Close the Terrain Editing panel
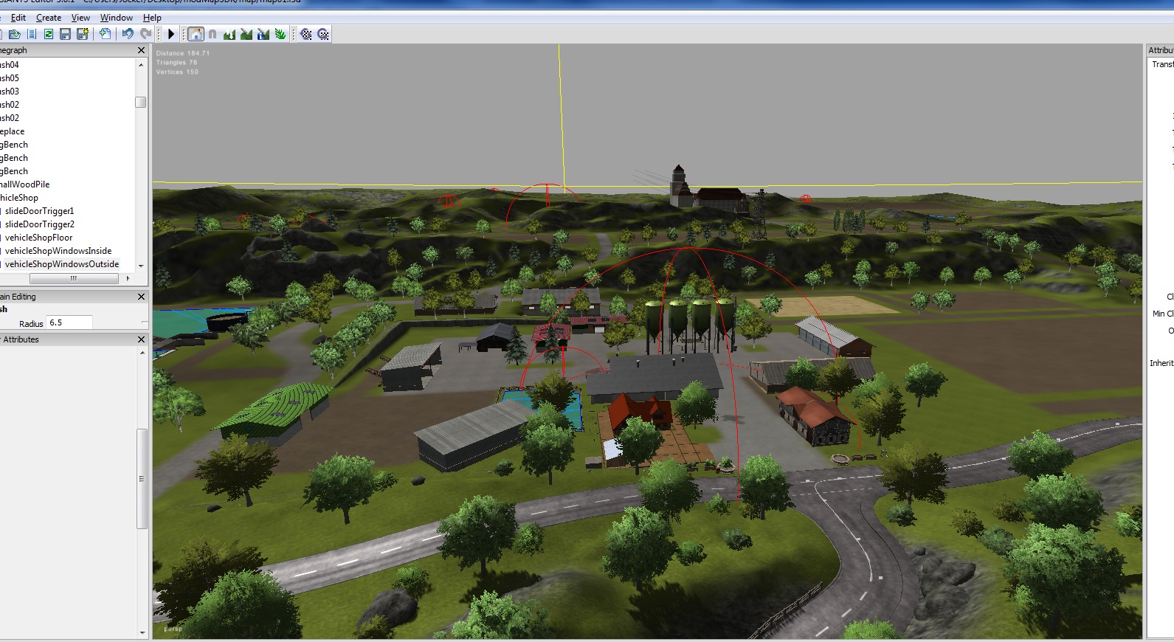 [x=142, y=297]
